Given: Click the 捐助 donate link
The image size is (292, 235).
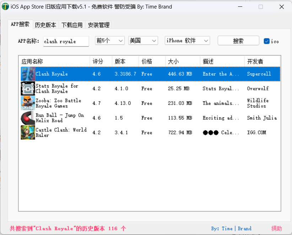Looking at the screenshot, I should (x=276, y=229).
